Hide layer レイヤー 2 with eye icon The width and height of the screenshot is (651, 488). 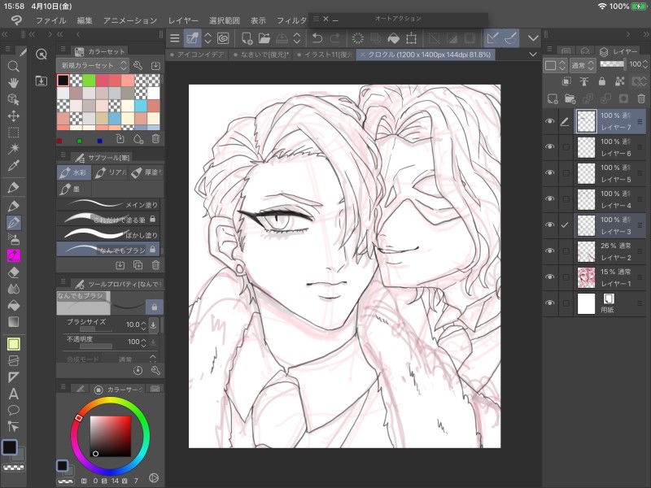[x=550, y=251]
